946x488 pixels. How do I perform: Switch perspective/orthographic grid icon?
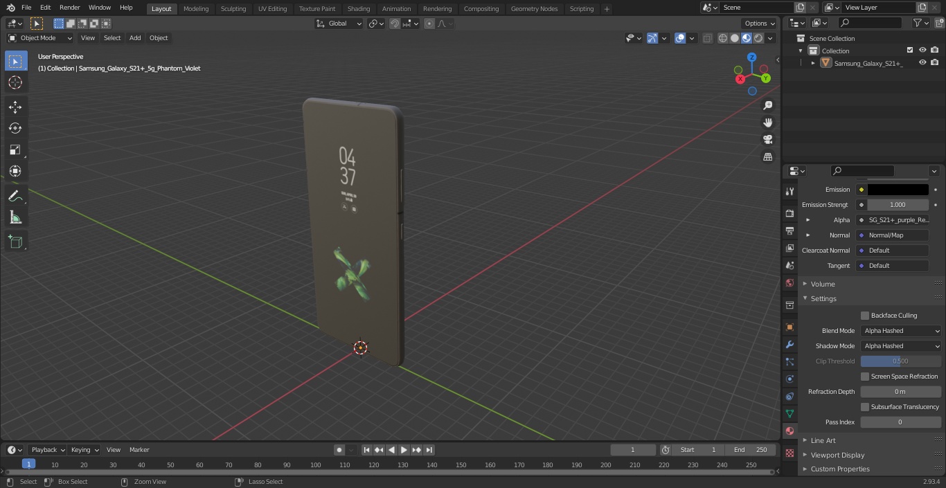point(767,157)
